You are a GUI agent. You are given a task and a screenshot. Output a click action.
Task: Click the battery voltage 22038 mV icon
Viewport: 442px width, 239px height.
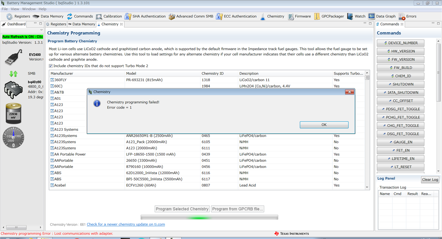(13, 113)
